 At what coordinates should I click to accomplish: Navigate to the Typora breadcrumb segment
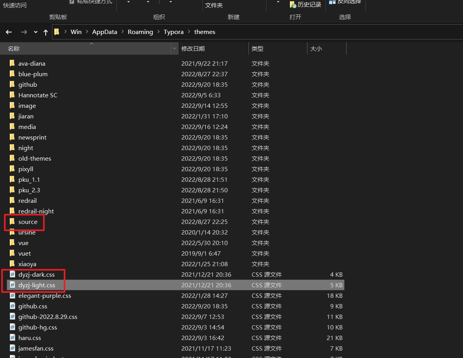point(173,32)
